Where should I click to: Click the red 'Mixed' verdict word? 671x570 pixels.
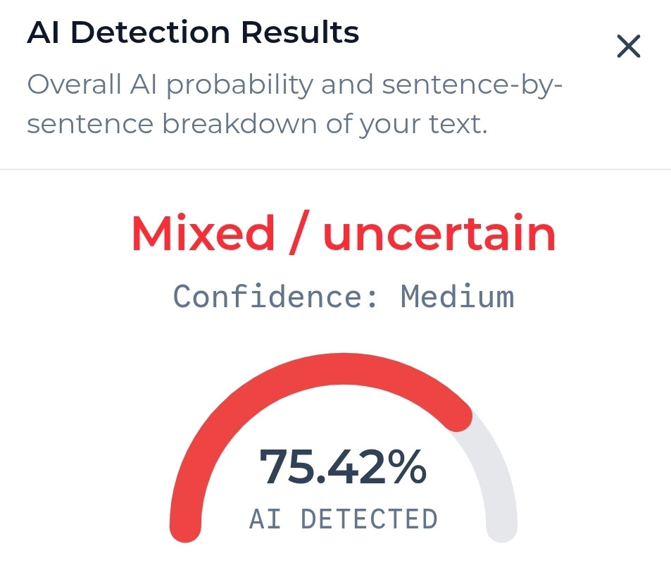point(203,233)
